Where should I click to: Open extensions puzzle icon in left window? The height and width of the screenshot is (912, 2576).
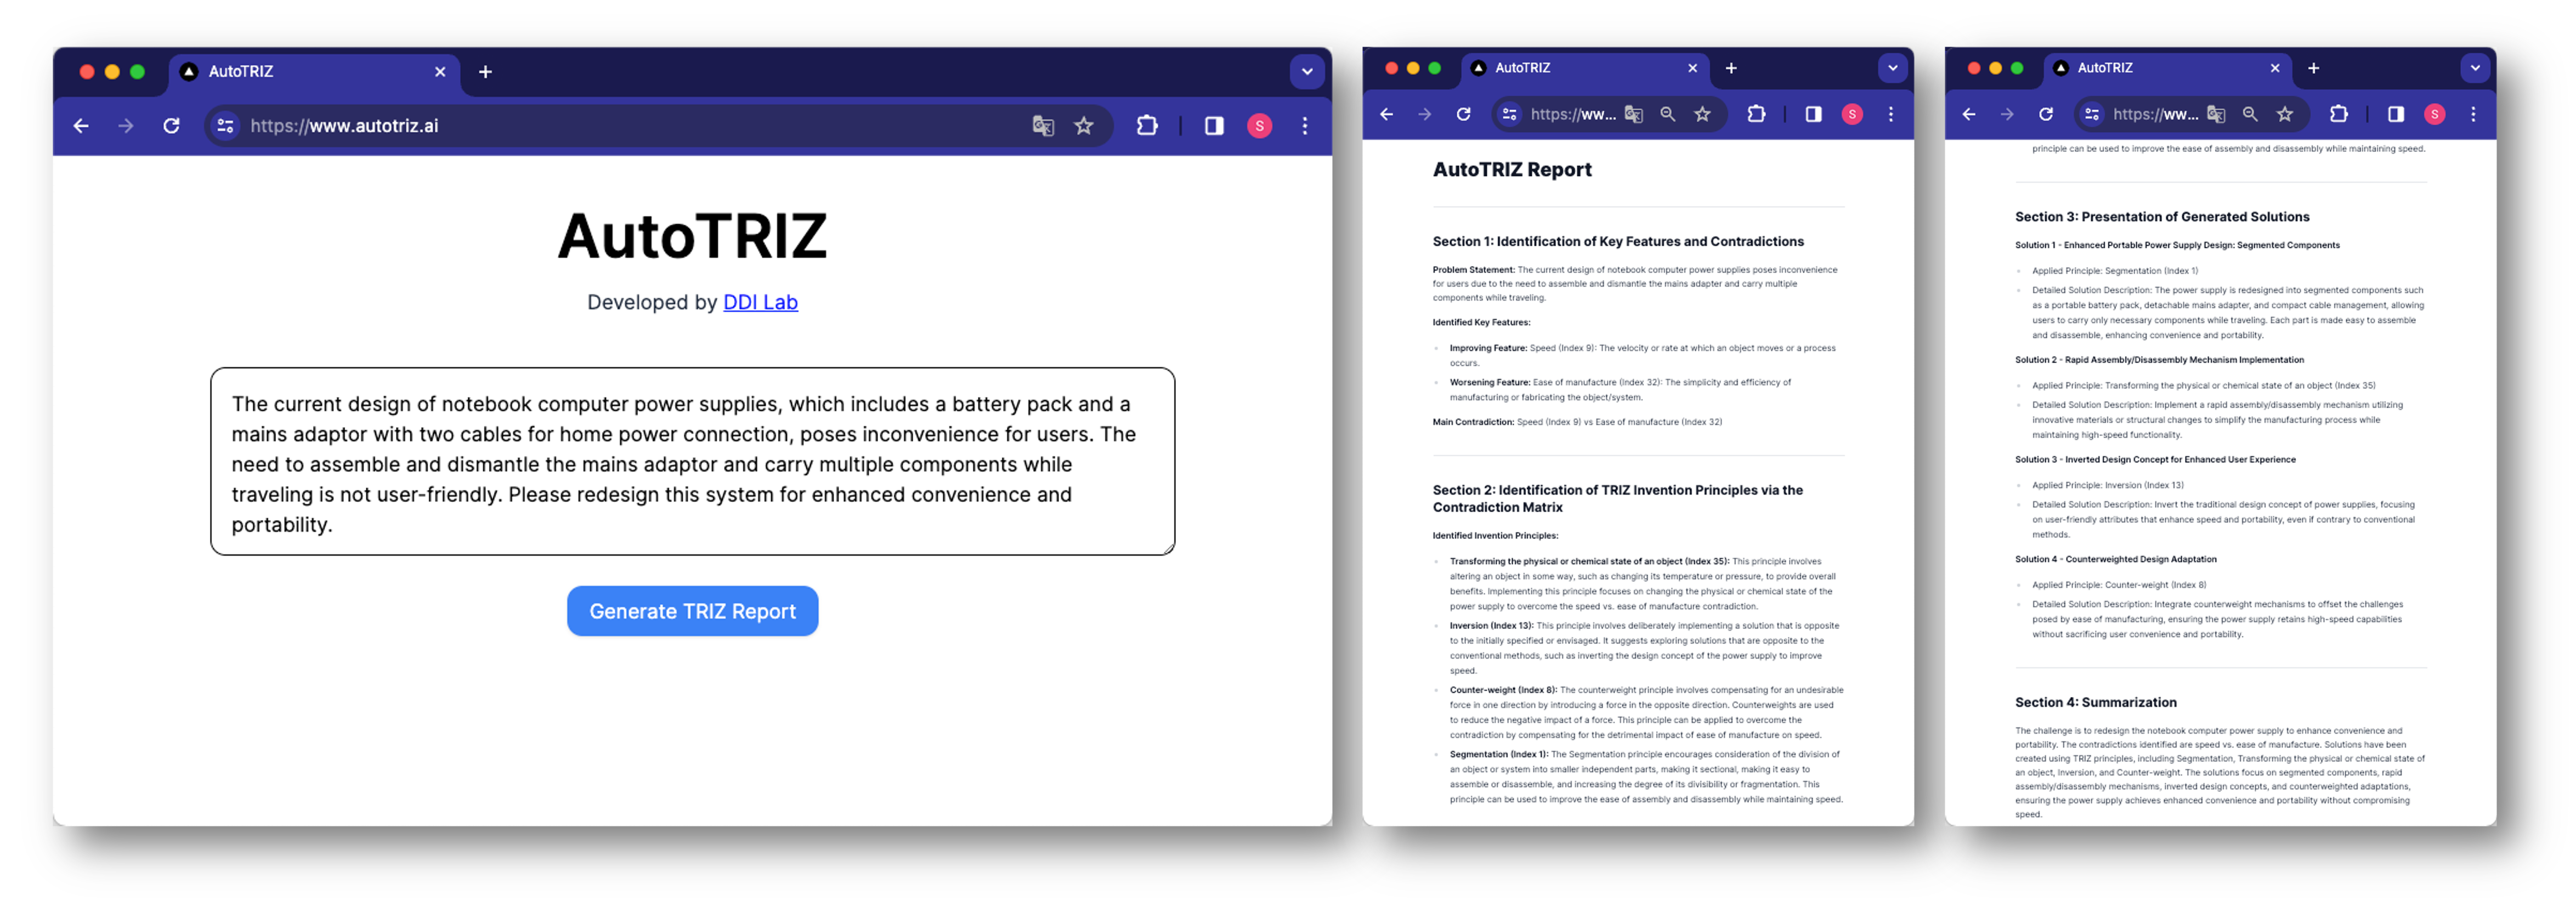point(1147,126)
